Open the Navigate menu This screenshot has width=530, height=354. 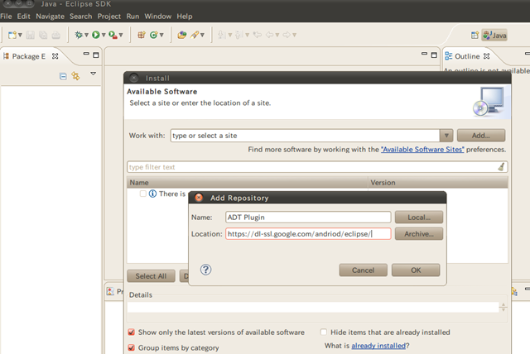pos(50,16)
